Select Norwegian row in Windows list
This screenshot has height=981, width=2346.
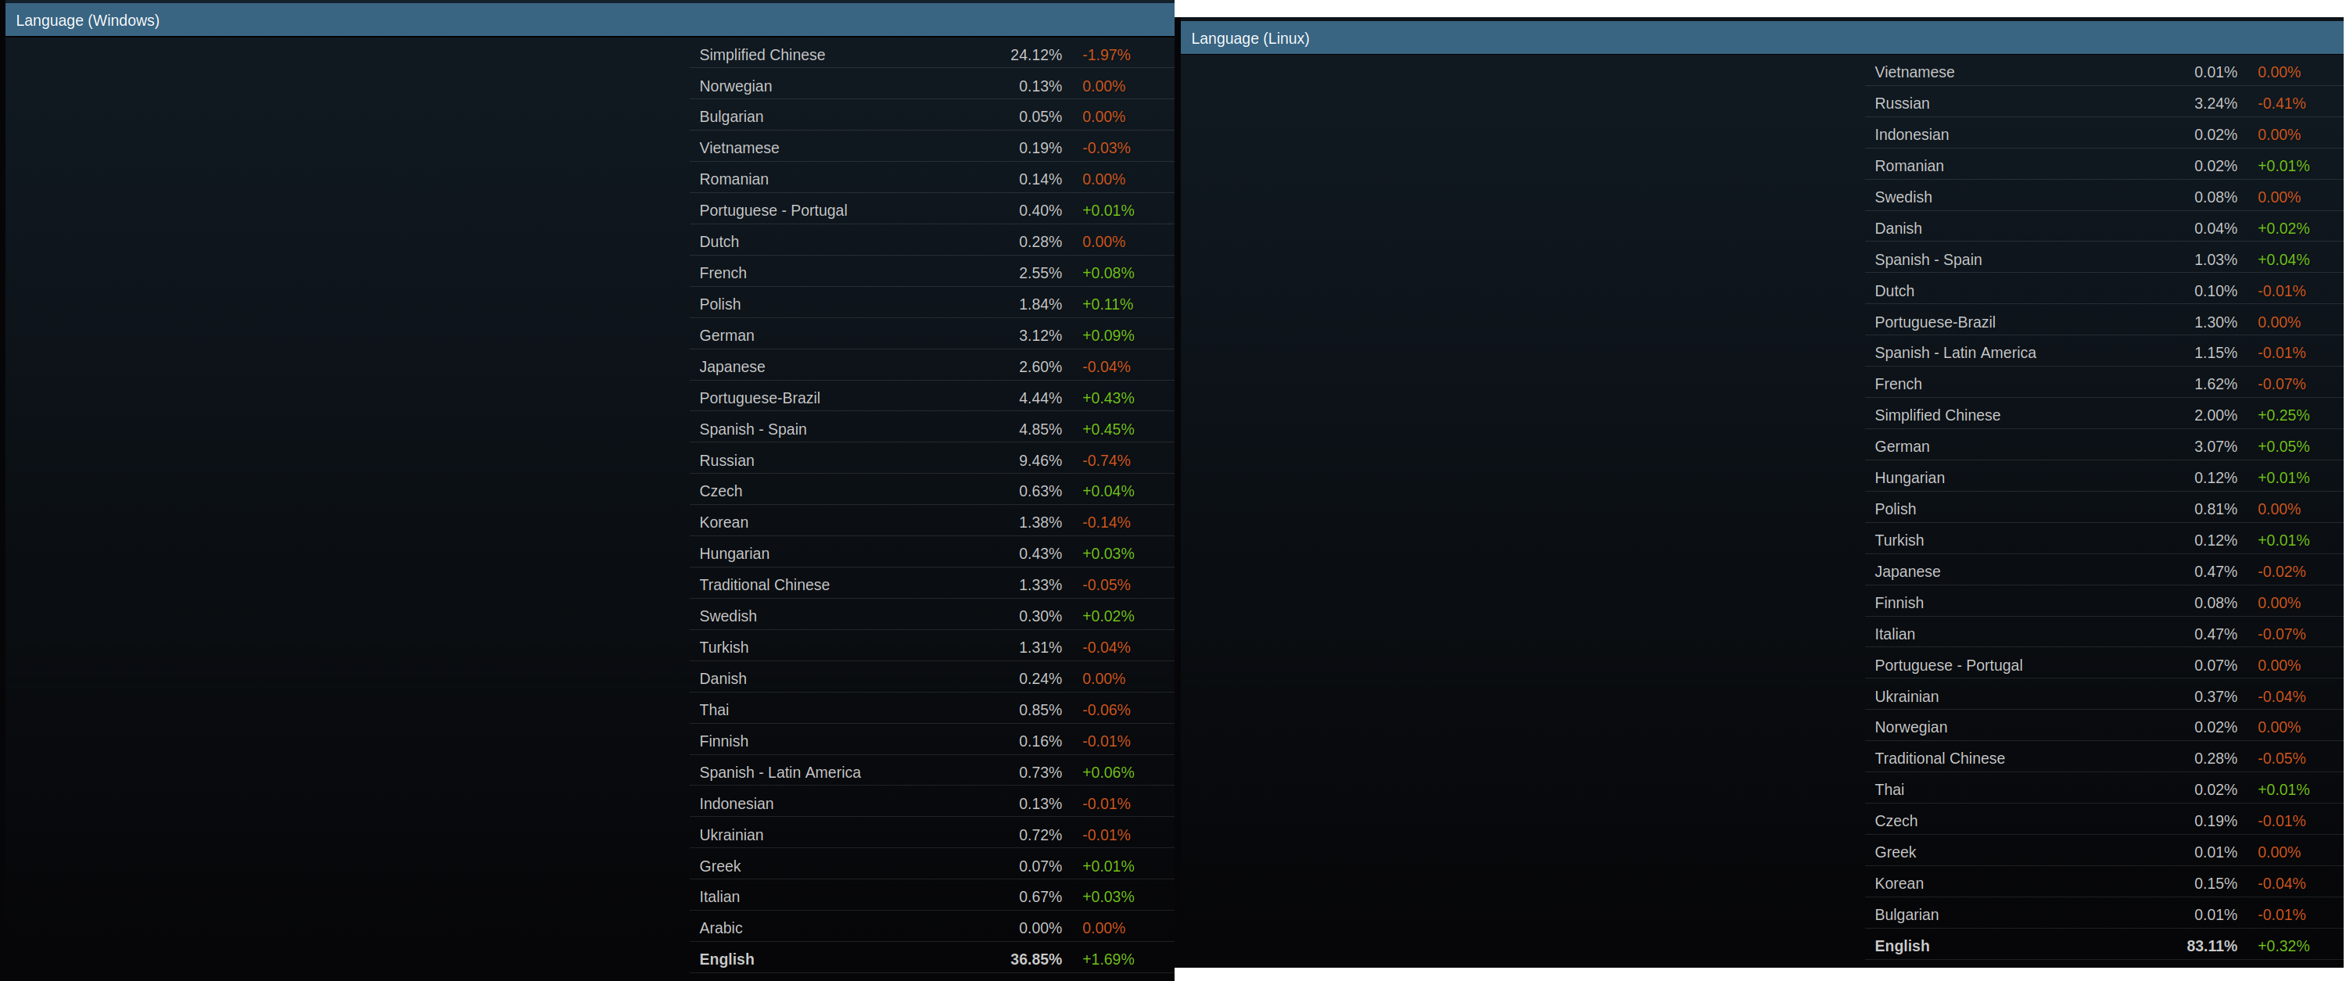(x=735, y=87)
